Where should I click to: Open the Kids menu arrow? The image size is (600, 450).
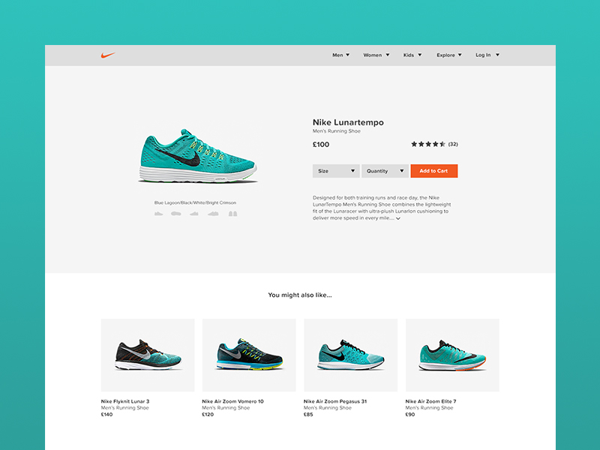pos(420,55)
